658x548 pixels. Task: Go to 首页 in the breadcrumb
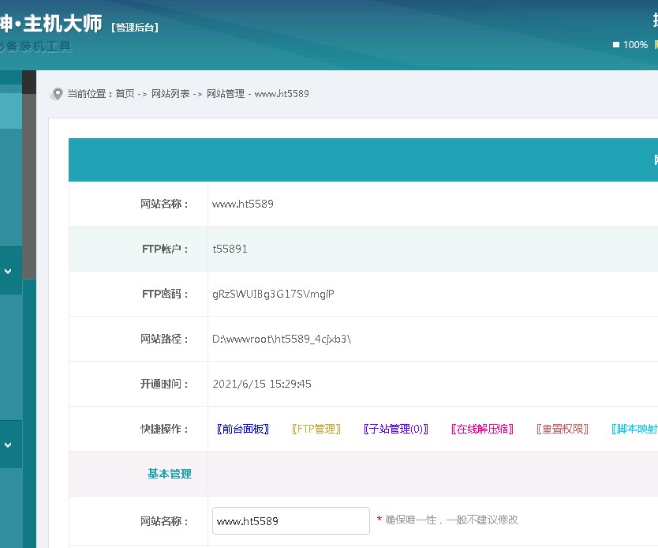tap(125, 94)
